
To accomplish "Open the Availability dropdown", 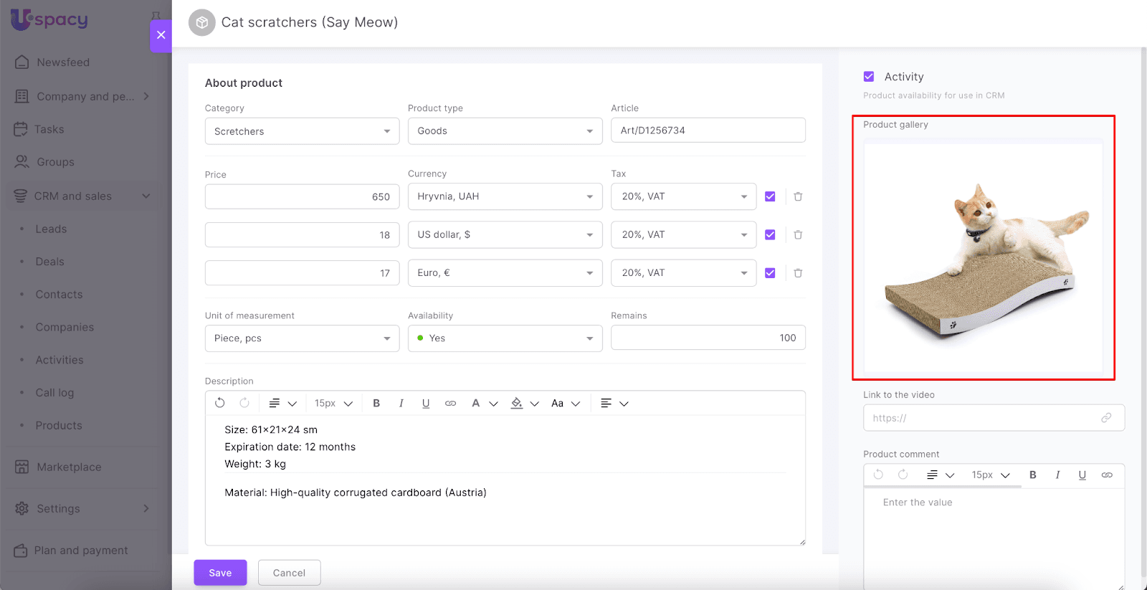I will (505, 338).
